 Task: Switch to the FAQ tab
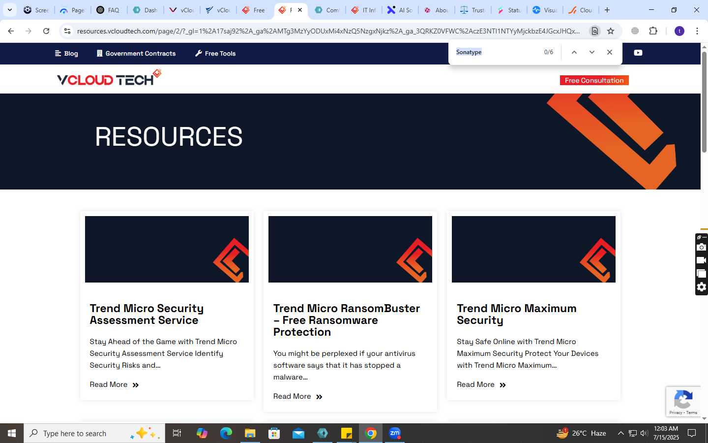[109, 10]
